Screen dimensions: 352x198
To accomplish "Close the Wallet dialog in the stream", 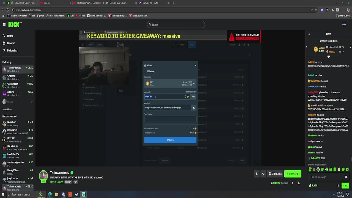I will [x=196, y=65].
